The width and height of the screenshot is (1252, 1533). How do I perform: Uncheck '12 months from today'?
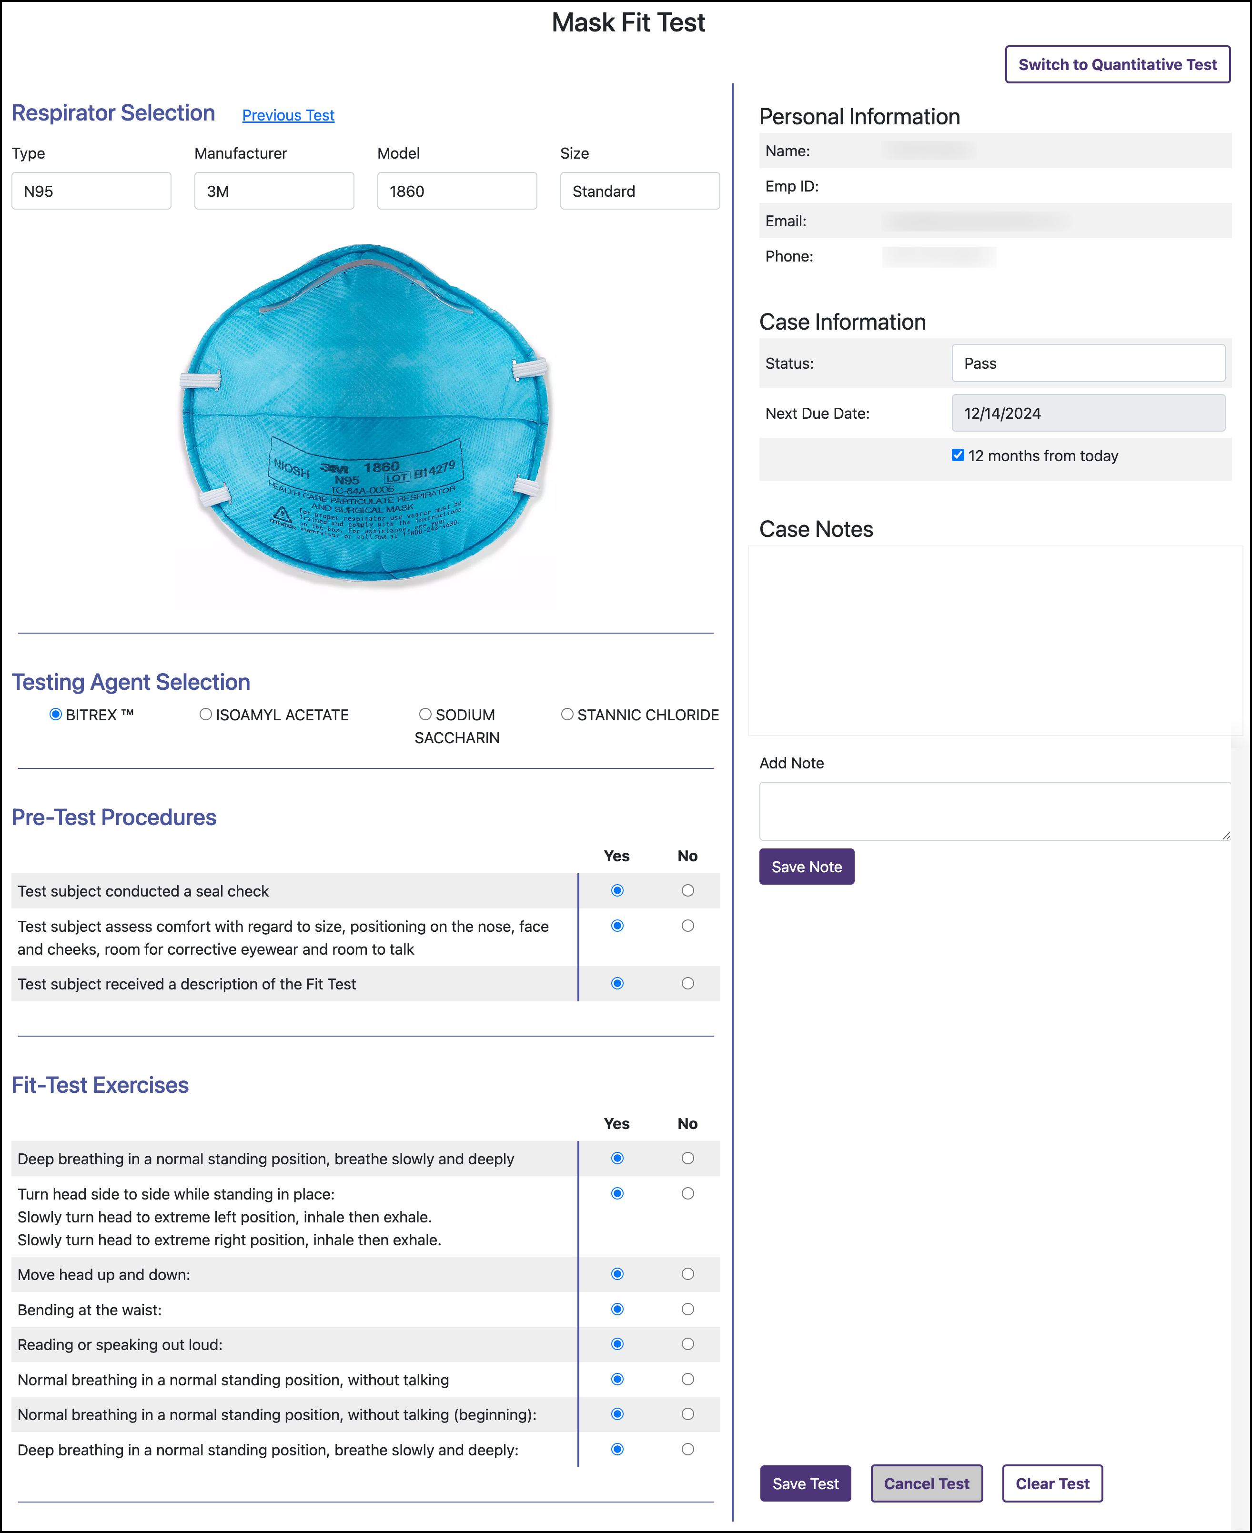click(958, 455)
